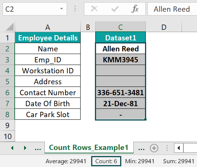Image resolution: width=197 pixels, height=167 pixels.
Task: Select row 5 header
Action: pos(7,82)
